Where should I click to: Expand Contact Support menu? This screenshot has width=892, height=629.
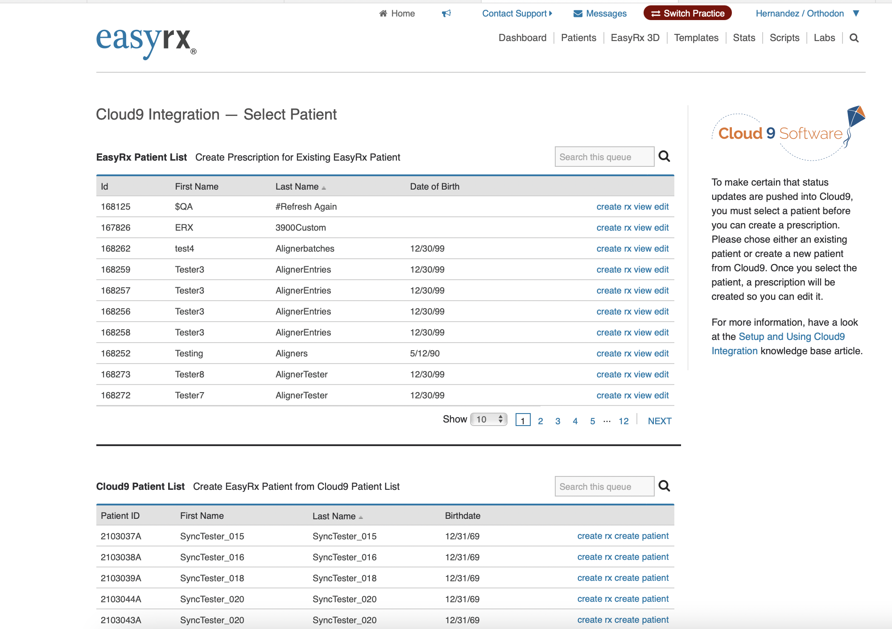coord(517,13)
